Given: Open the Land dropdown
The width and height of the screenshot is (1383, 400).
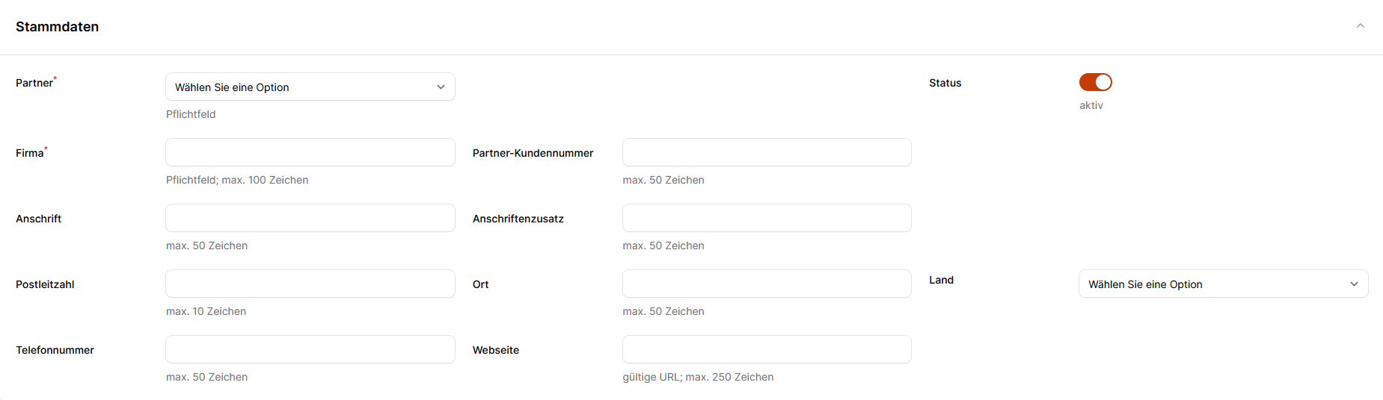Looking at the screenshot, I should [1223, 284].
